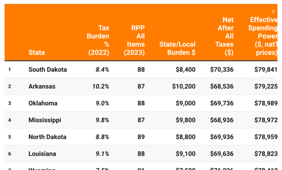This screenshot has width=282, height=170.
Task: Click North Dakota's RPP value 89
Action: [x=141, y=137]
